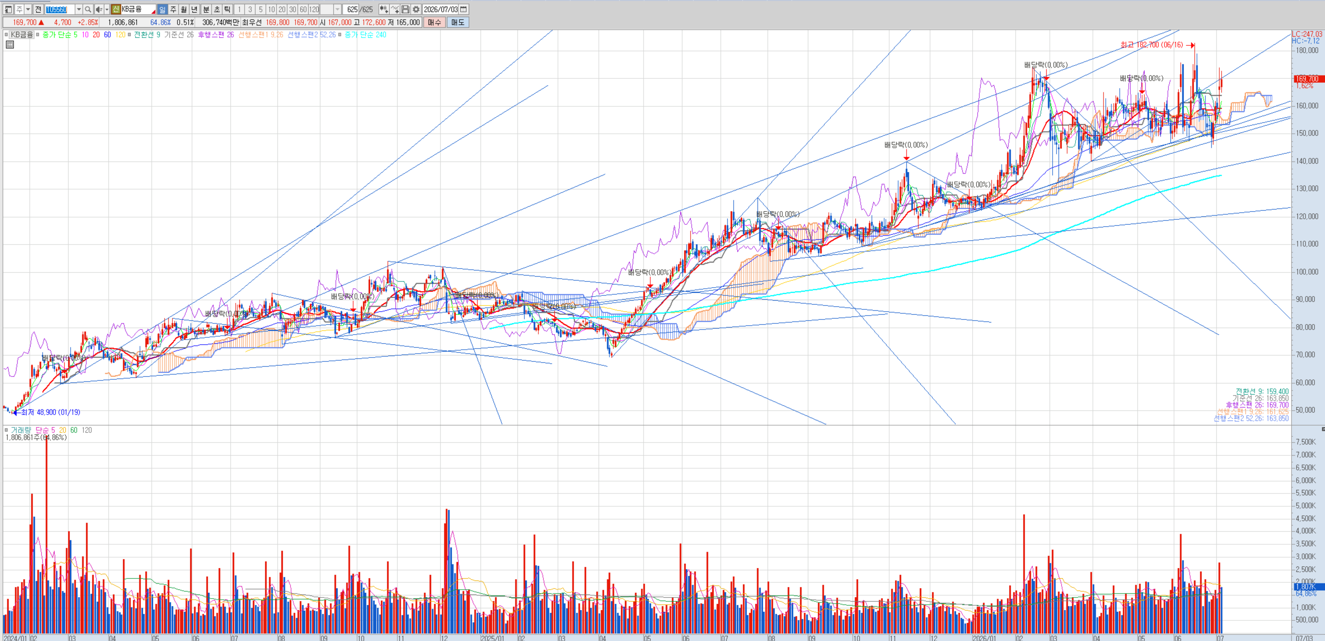Click the 선행스팬2 52,26 legend label
The height and width of the screenshot is (641, 1325).
point(312,34)
